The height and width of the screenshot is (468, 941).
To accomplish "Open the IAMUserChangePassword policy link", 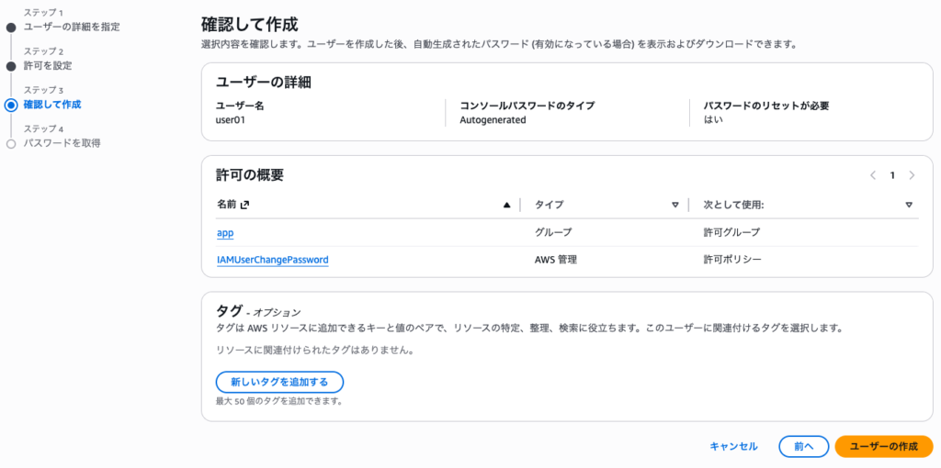I will tap(272, 260).
